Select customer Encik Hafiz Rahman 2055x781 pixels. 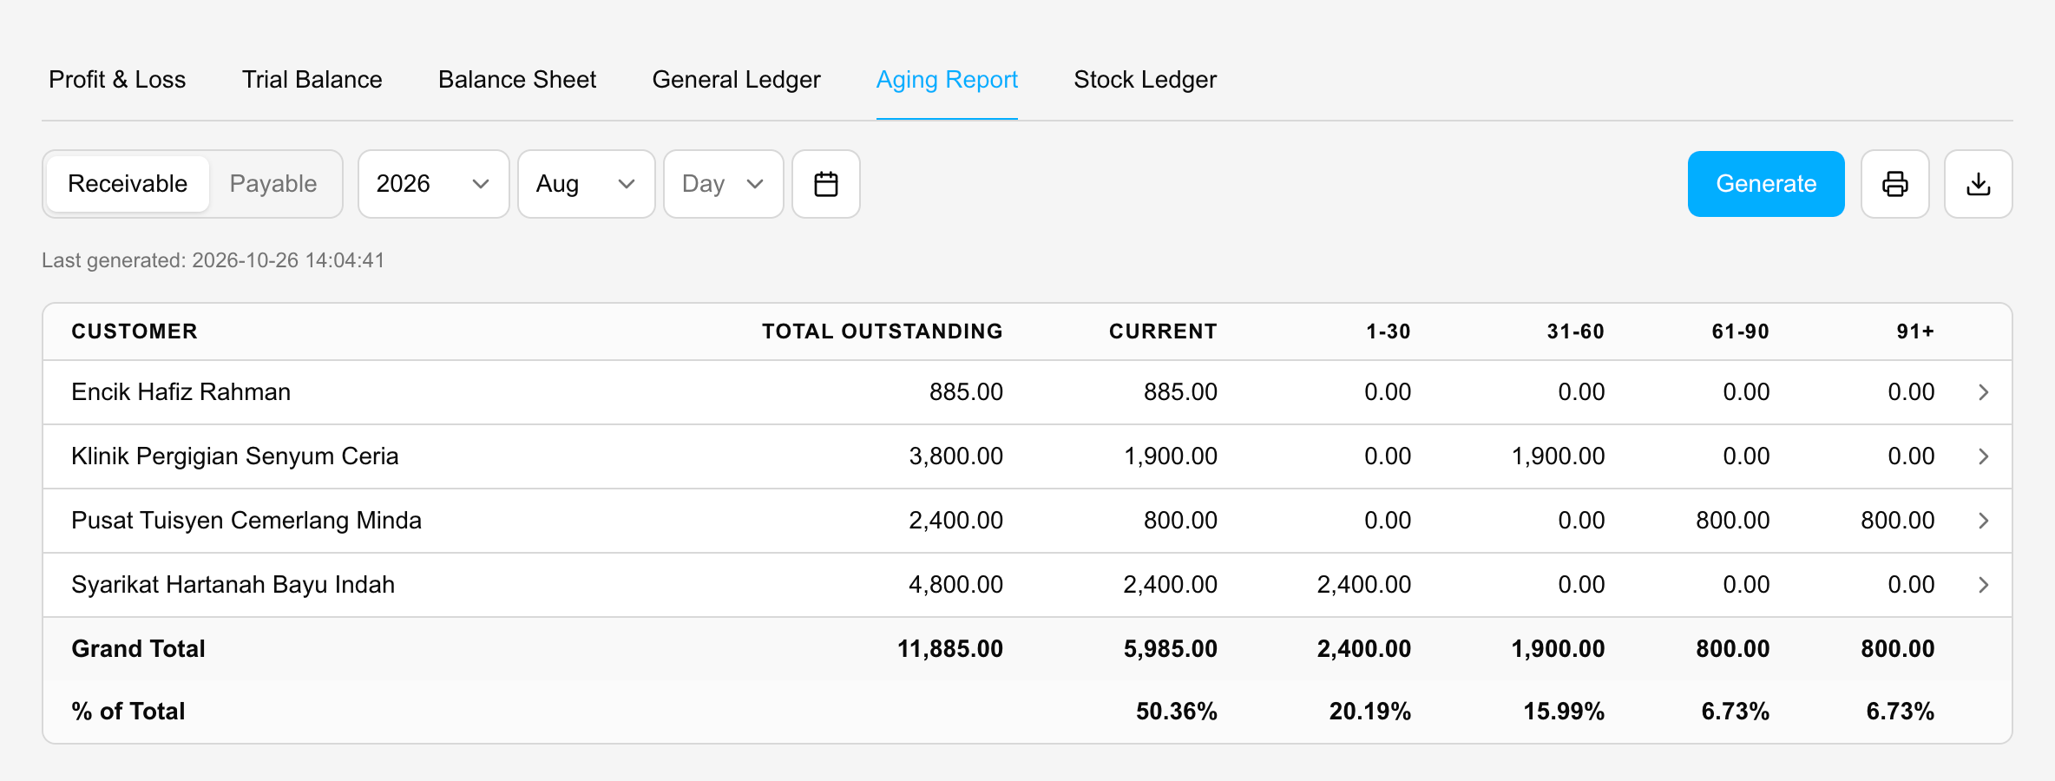coord(181,392)
